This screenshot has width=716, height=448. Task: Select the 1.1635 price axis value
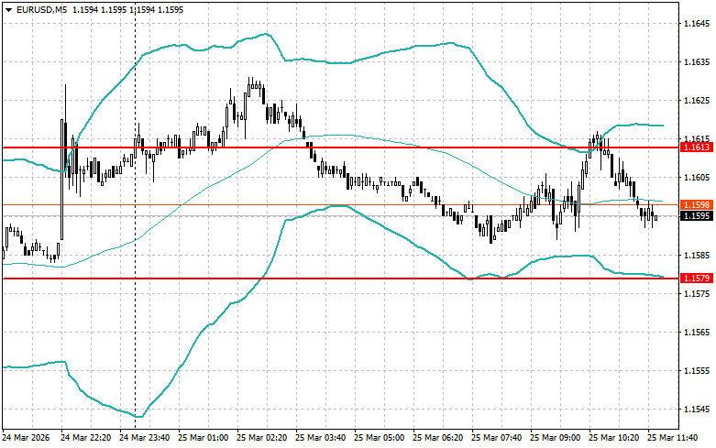697,61
